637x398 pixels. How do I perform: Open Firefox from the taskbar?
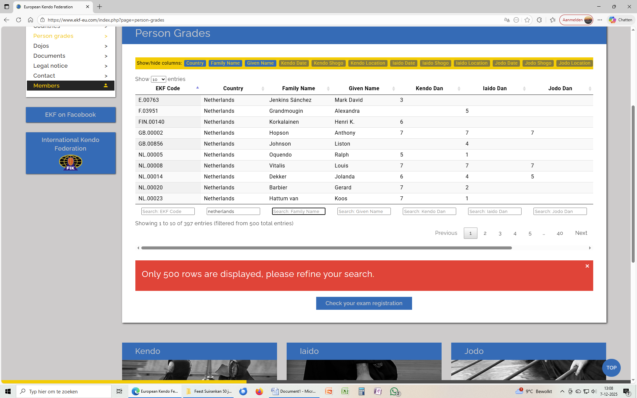pos(259,391)
